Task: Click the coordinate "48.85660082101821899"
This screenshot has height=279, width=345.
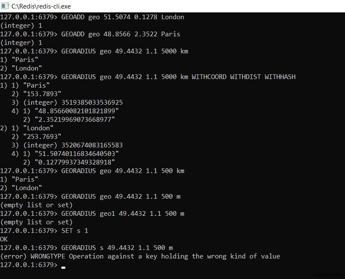Action: (x=77, y=111)
